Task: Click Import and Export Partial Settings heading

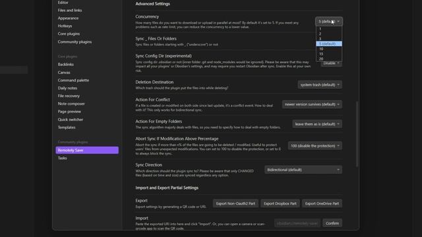Action: [167, 188]
